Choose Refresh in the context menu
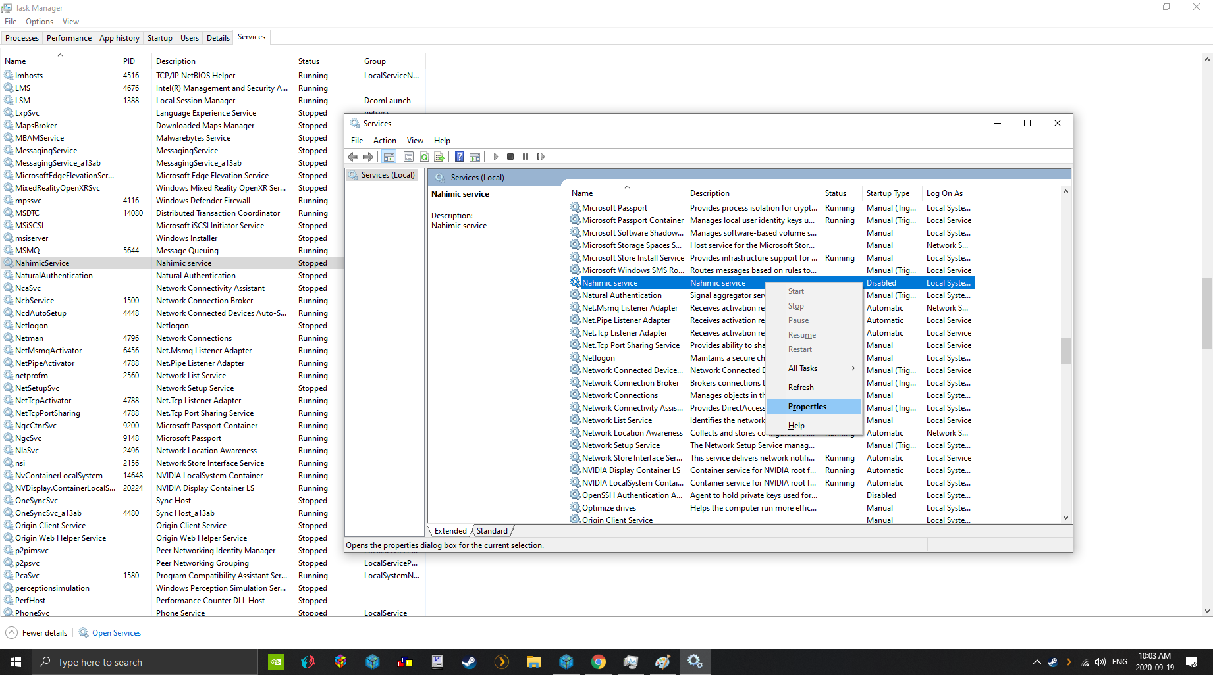 [815, 387]
